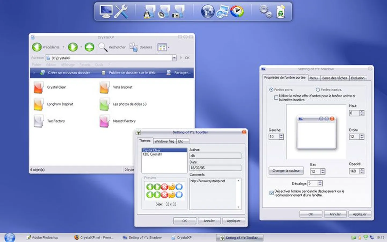Click the green up-folder arrow in CrystalXP
The height and width of the screenshot is (242, 387).
[89, 47]
